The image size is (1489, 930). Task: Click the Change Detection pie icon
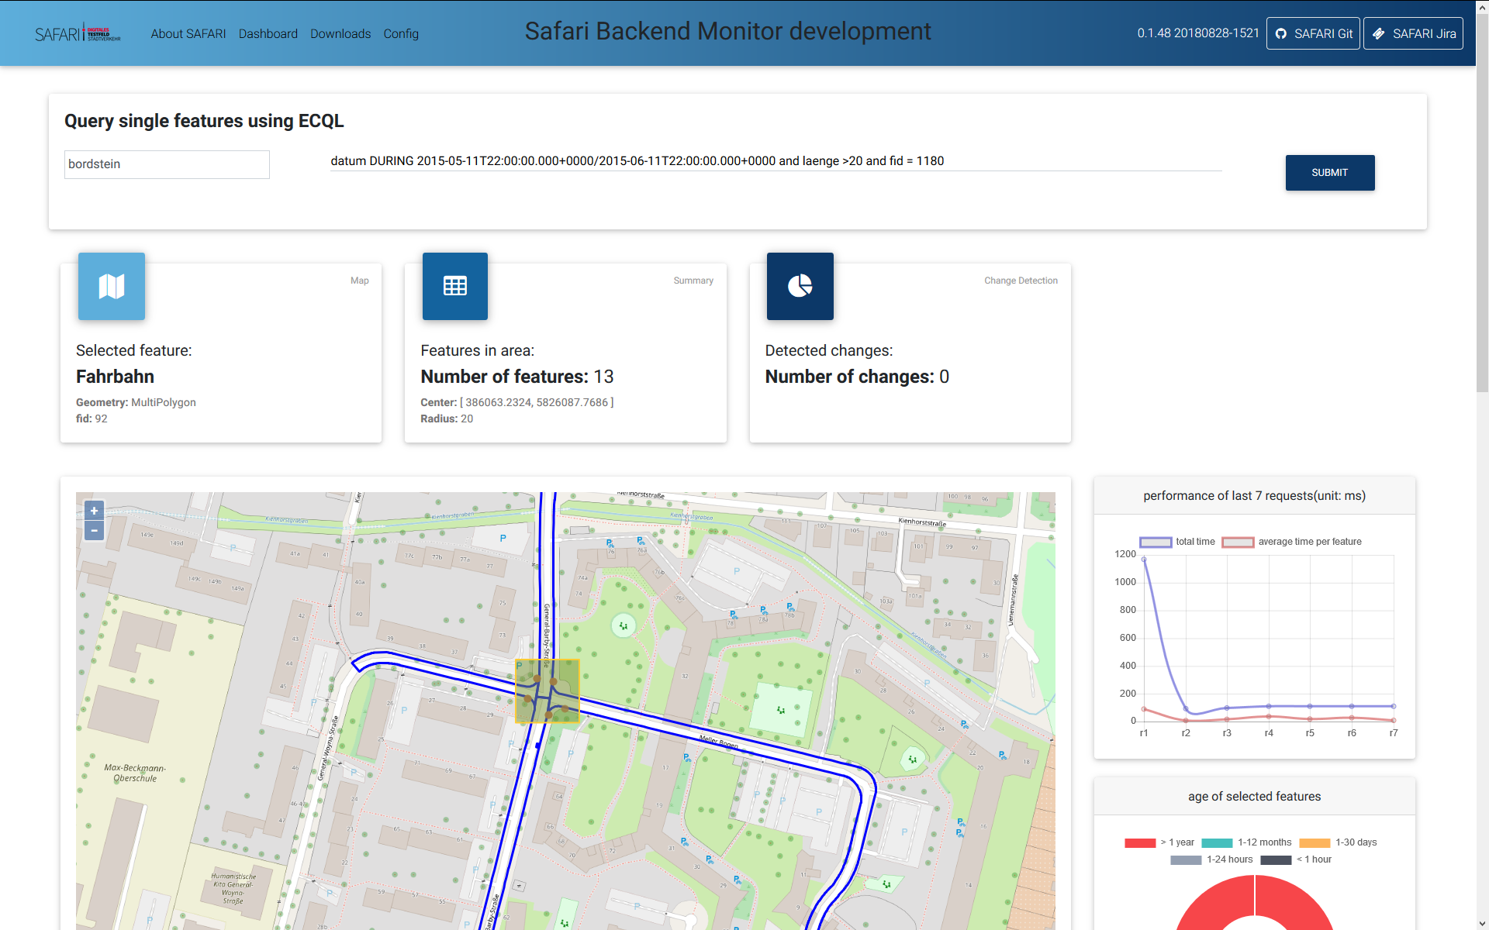click(800, 286)
